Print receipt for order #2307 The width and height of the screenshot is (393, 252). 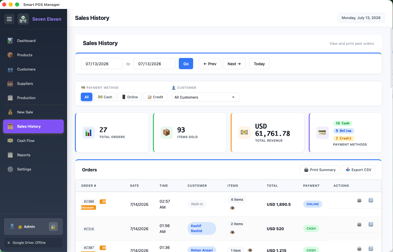[359, 249]
